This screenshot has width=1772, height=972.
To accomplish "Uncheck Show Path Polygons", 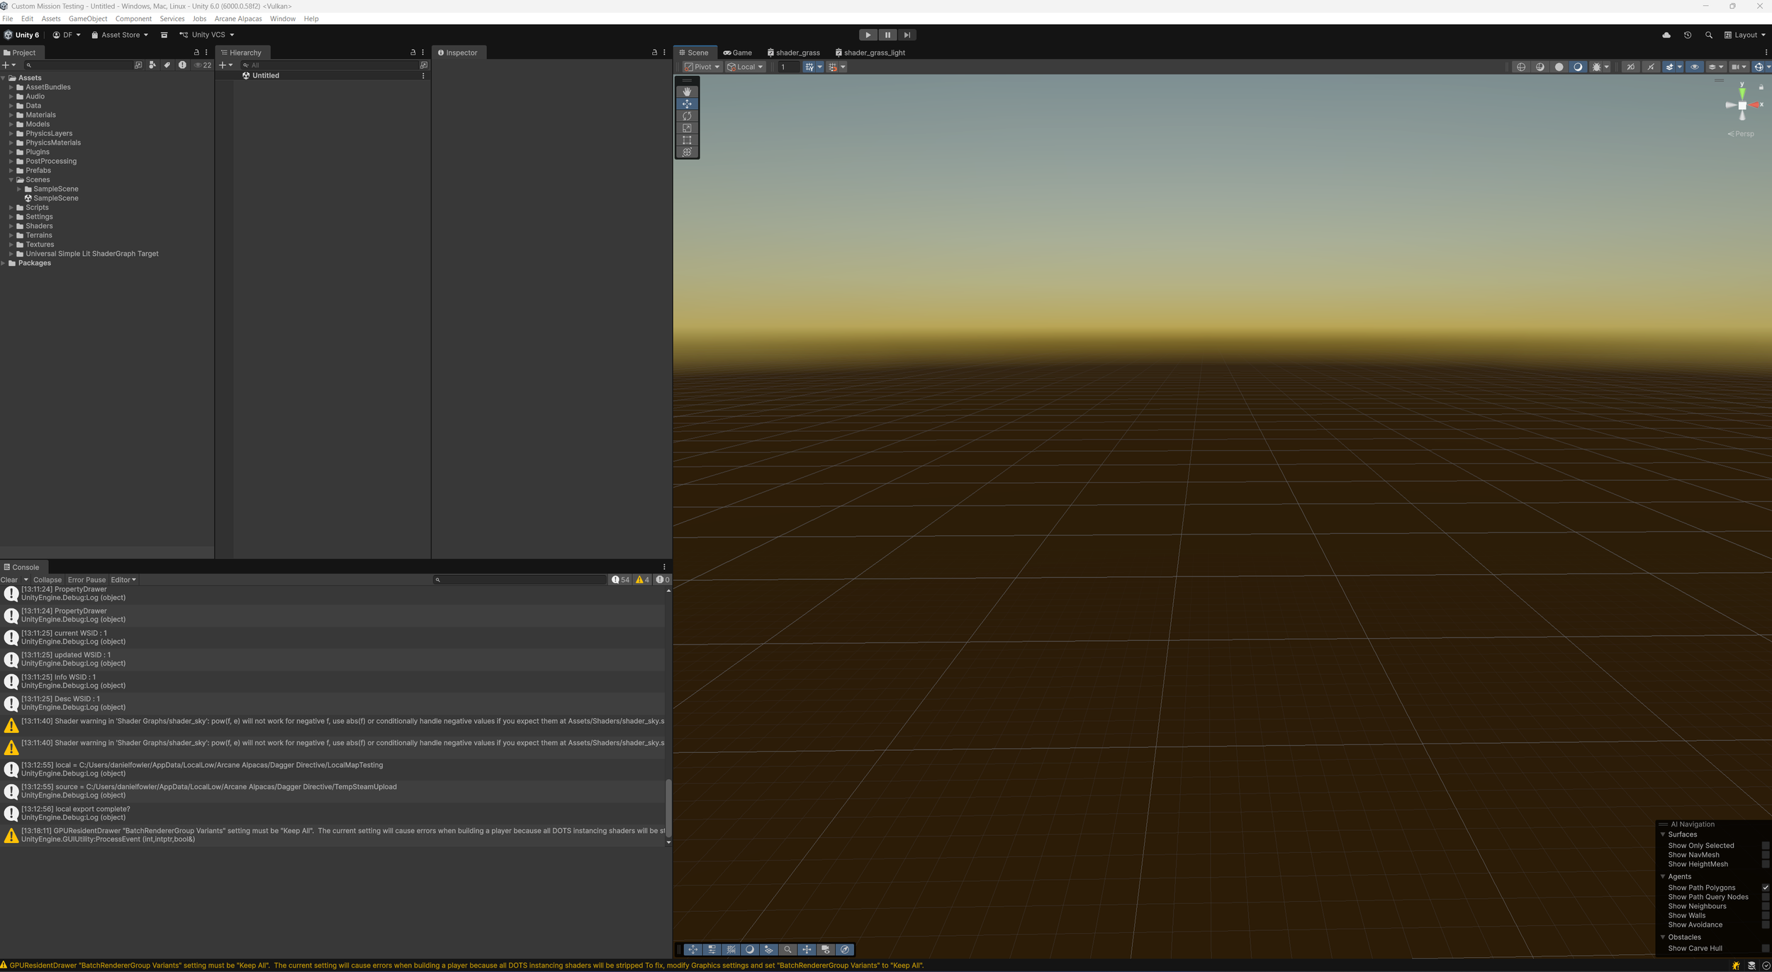I will 1765,888.
